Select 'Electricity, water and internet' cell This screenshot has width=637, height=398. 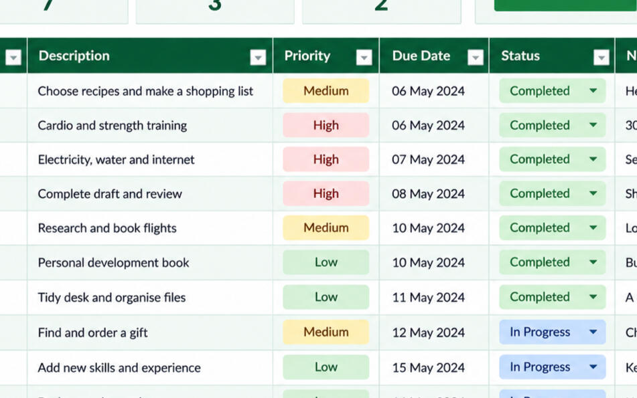click(150, 159)
